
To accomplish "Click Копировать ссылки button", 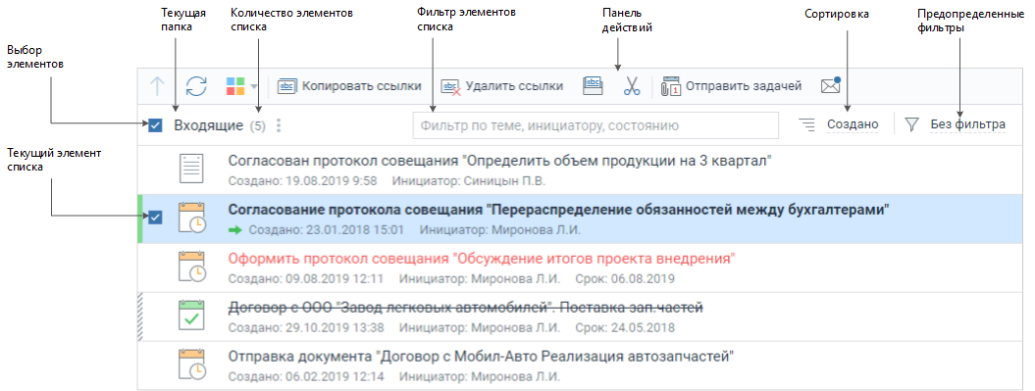I will [x=349, y=85].
